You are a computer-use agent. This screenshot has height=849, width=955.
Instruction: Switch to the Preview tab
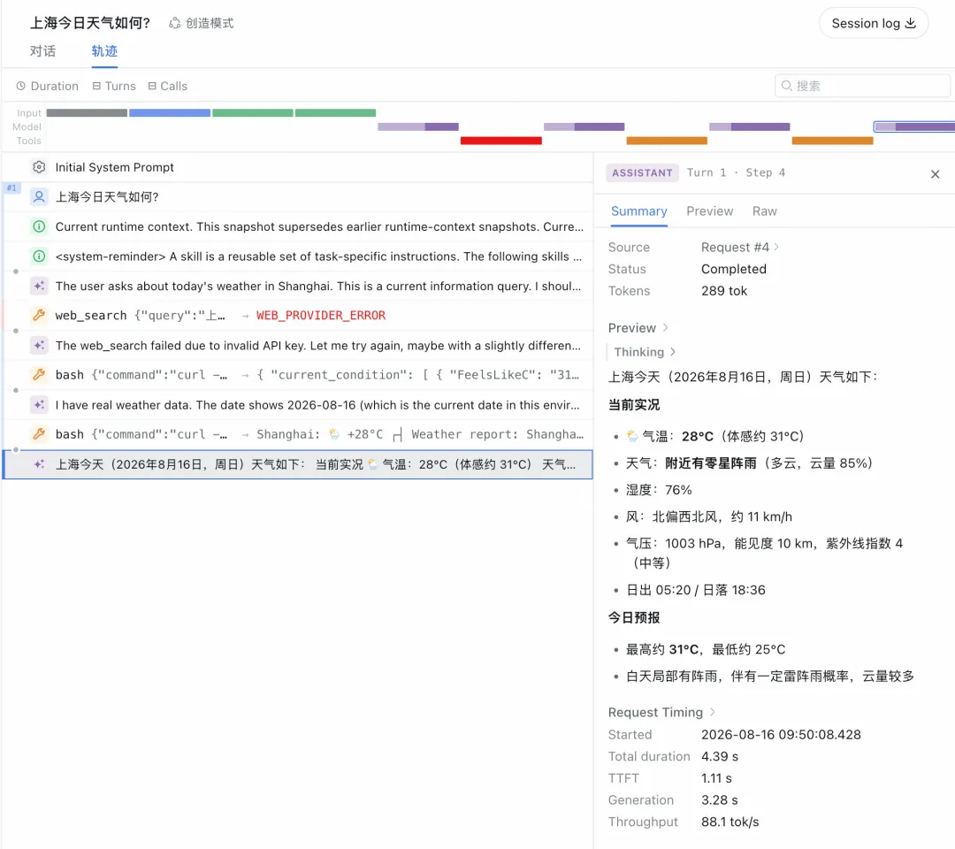[709, 211]
